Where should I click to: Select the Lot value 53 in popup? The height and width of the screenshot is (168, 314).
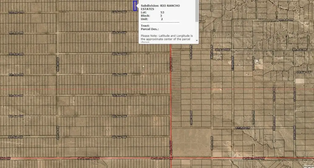click(x=162, y=12)
